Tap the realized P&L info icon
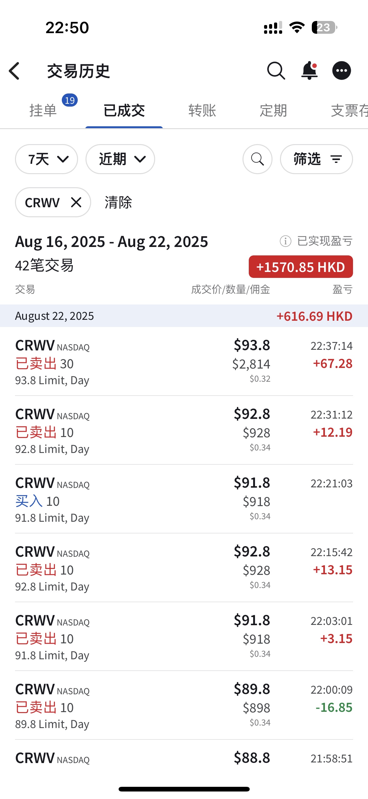Screen dimensions: 368x799 pyautogui.click(x=285, y=241)
